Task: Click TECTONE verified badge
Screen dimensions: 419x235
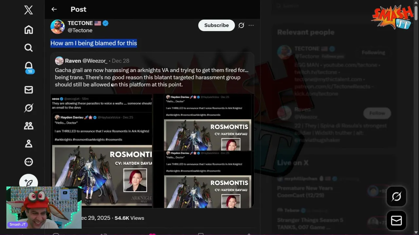Action: (x=105, y=23)
